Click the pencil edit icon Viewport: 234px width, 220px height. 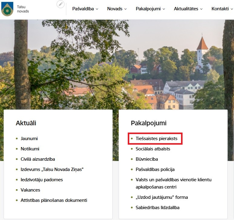click(x=61, y=4)
